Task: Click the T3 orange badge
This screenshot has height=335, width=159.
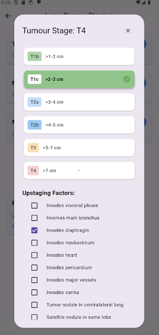Action: tap(33, 148)
